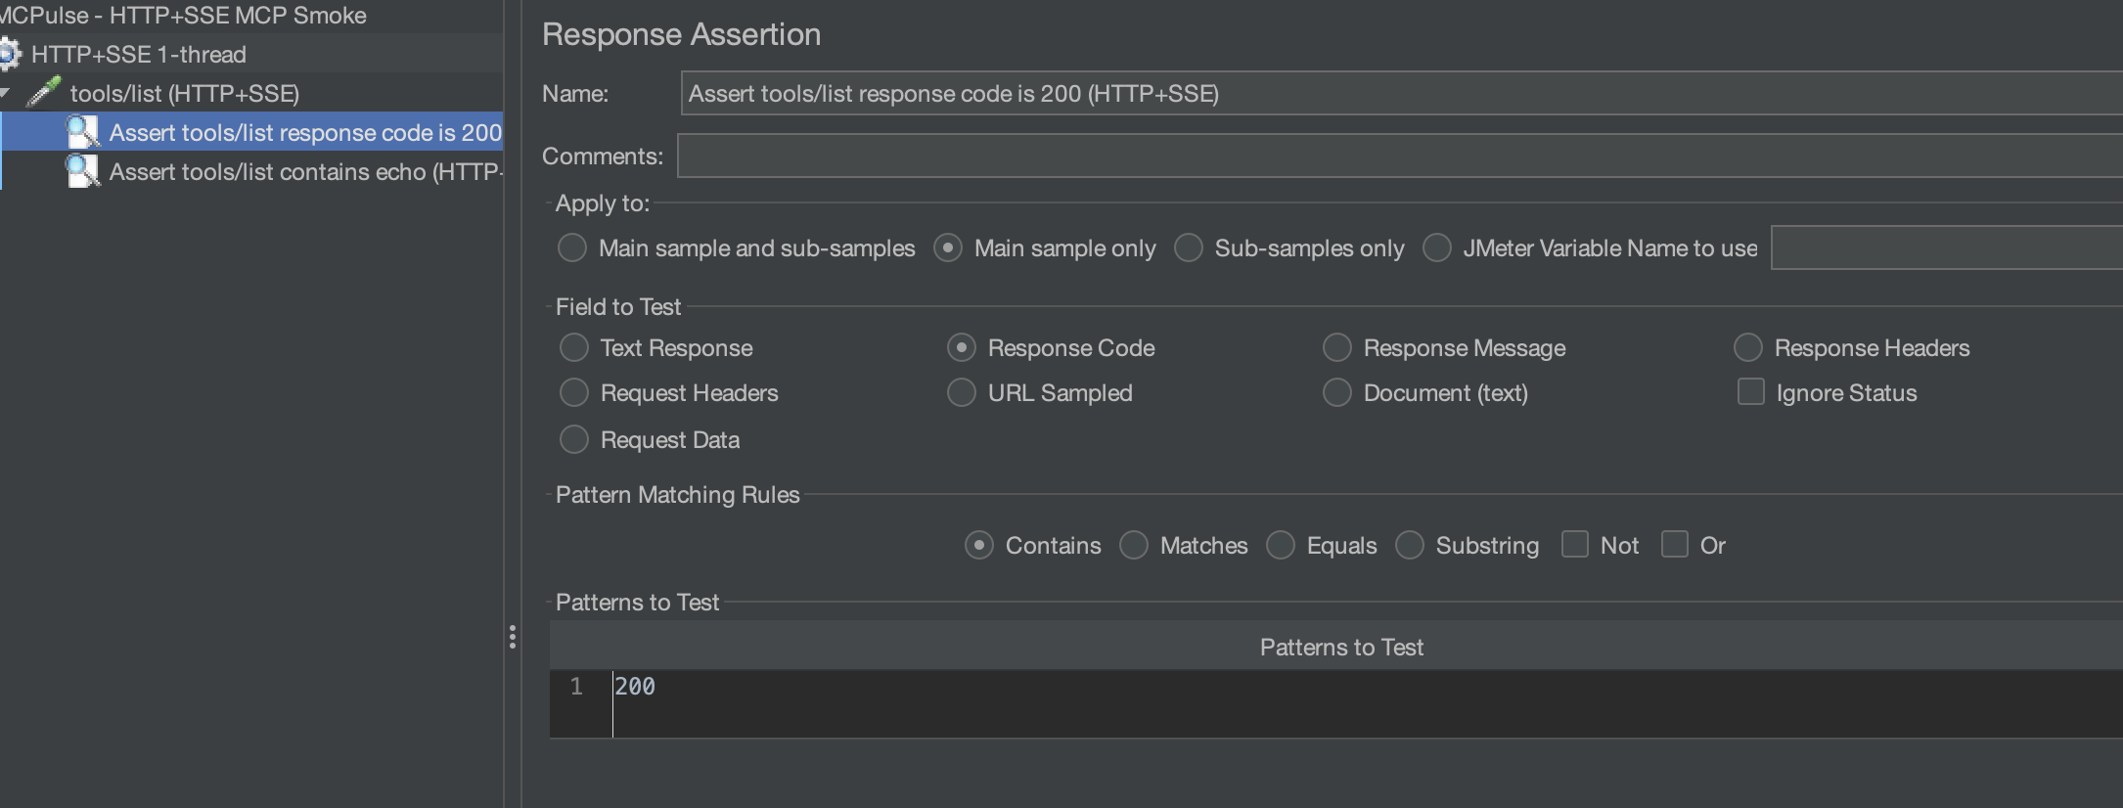Image resolution: width=2123 pixels, height=808 pixels.
Task: Enable the Ignore Status checkbox
Action: tap(1750, 391)
